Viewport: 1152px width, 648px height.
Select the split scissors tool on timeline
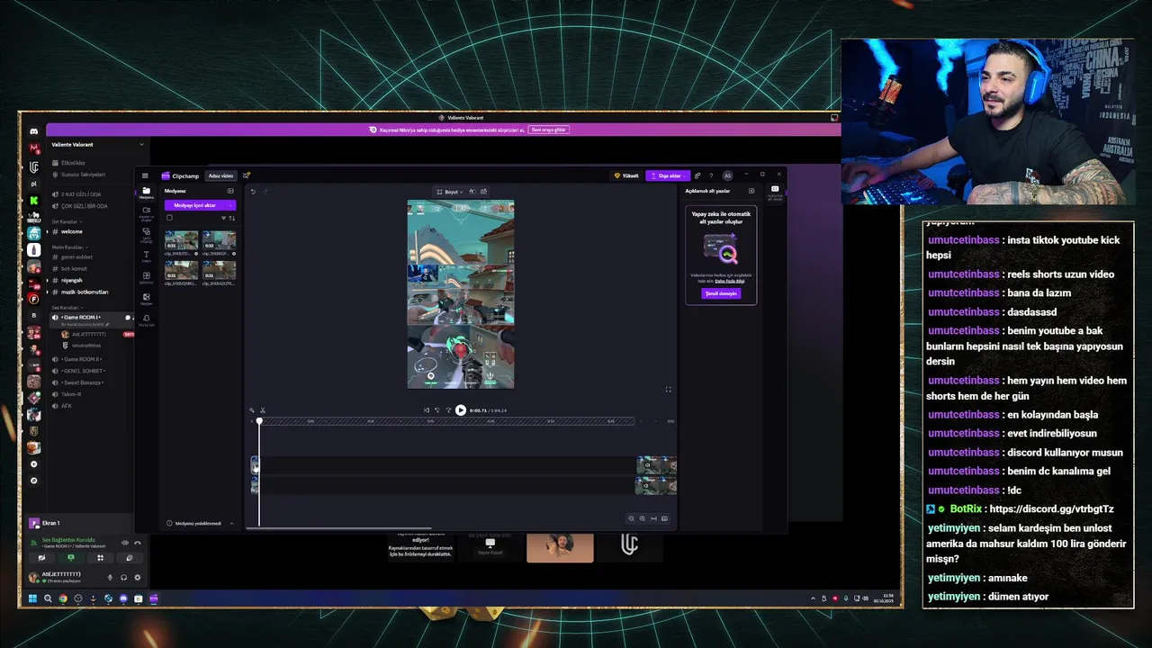click(x=262, y=410)
